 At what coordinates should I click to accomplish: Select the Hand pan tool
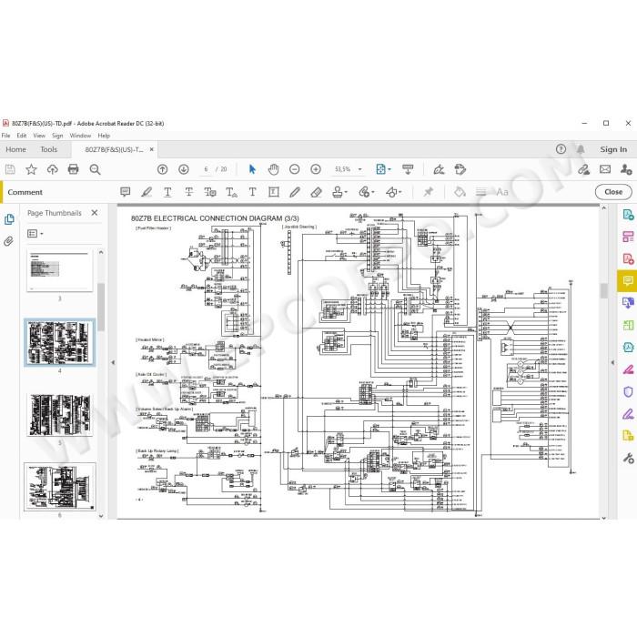pyautogui.click(x=273, y=169)
